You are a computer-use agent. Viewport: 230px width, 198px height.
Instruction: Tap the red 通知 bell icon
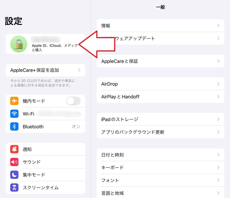click(x=14, y=149)
